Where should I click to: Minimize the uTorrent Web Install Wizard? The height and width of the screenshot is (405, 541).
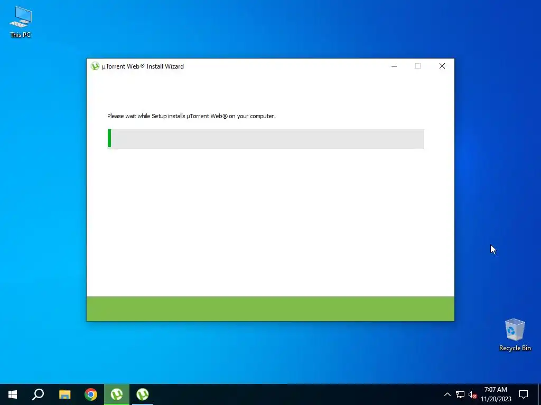[394, 66]
